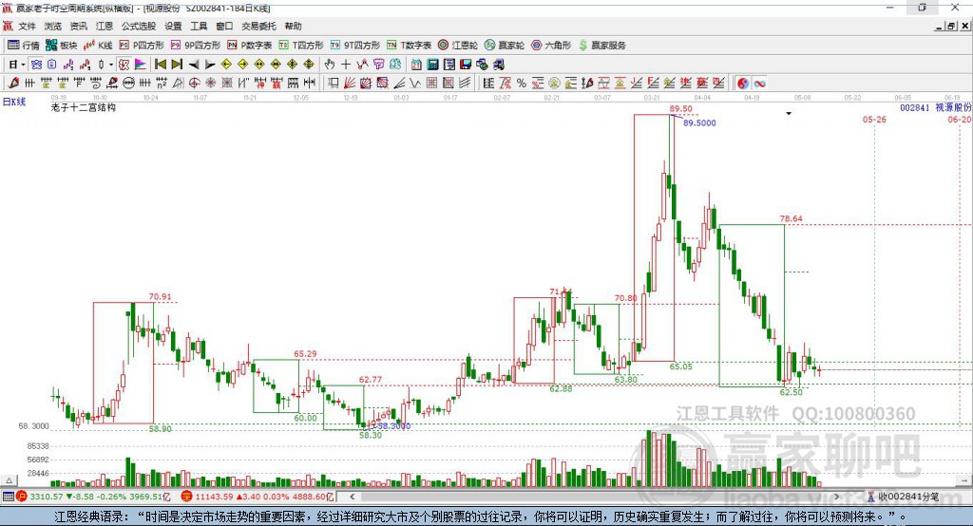Open the 交易委托 menu

pyautogui.click(x=258, y=26)
